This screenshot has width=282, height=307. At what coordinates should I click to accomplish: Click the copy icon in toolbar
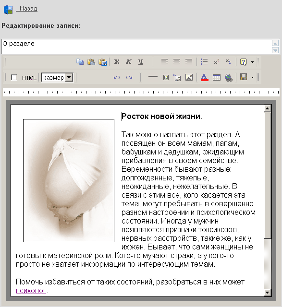point(80,62)
